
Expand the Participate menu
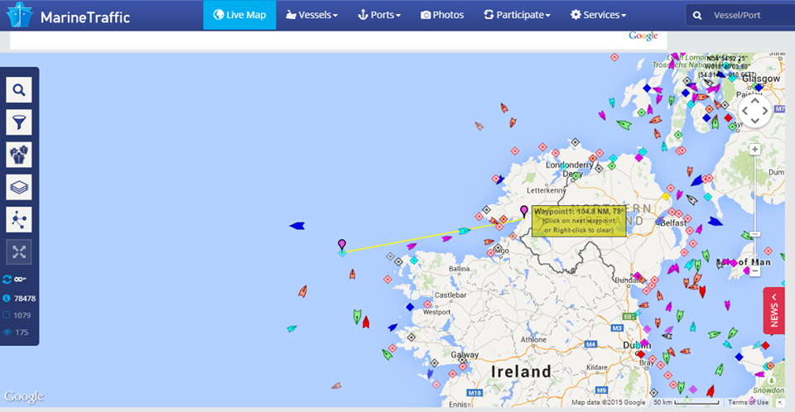(517, 15)
